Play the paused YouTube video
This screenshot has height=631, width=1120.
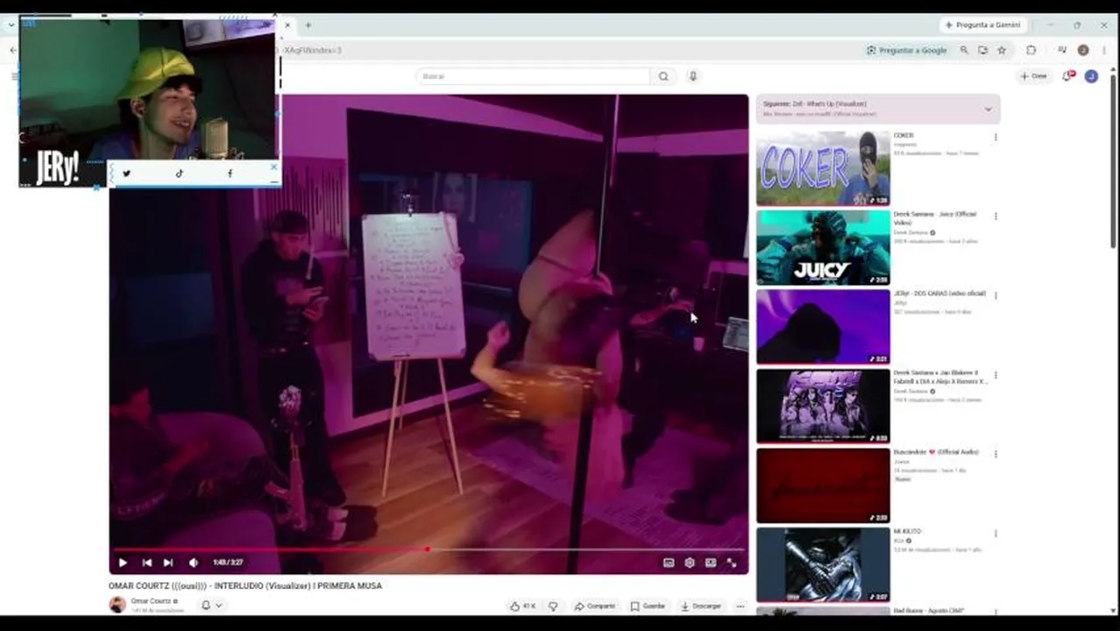tap(123, 563)
